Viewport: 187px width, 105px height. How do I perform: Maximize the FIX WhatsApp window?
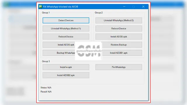click(x=134, y=6)
